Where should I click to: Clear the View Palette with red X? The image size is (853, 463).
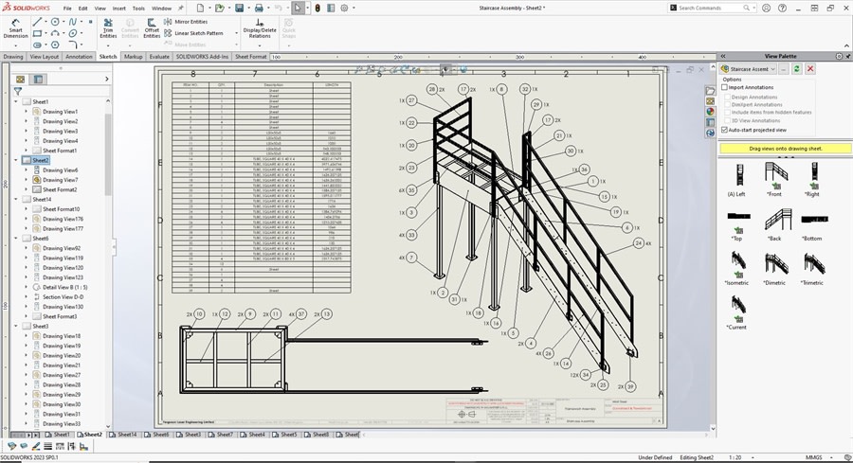[x=809, y=69]
